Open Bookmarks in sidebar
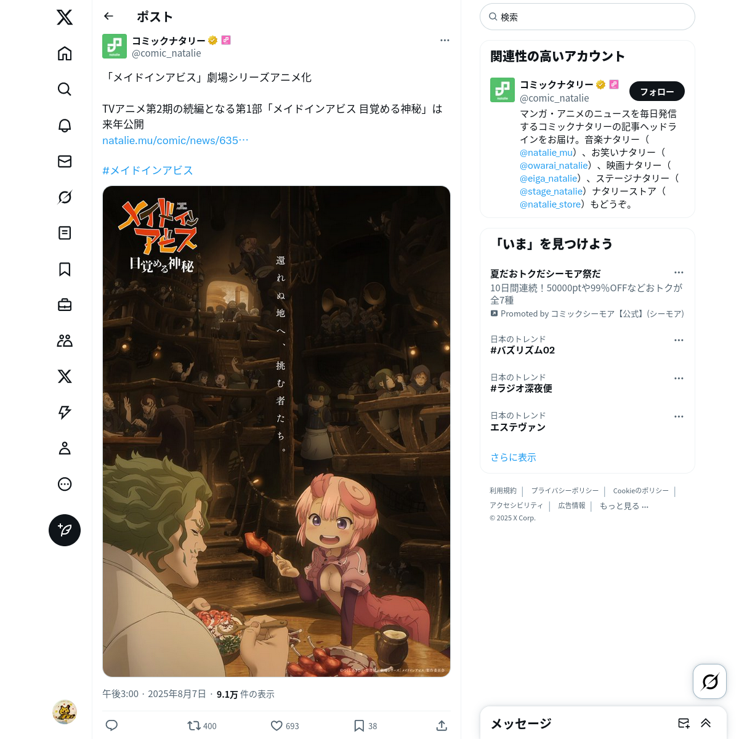Image resolution: width=739 pixels, height=739 pixels. point(65,269)
